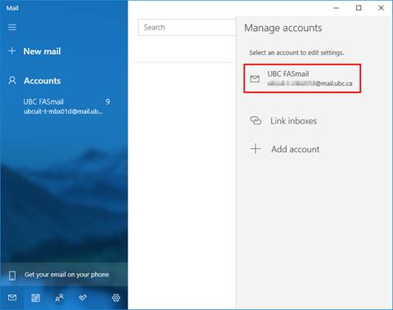Click New mail label
The image size is (393, 310).
pyautogui.click(x=42, y=52)
